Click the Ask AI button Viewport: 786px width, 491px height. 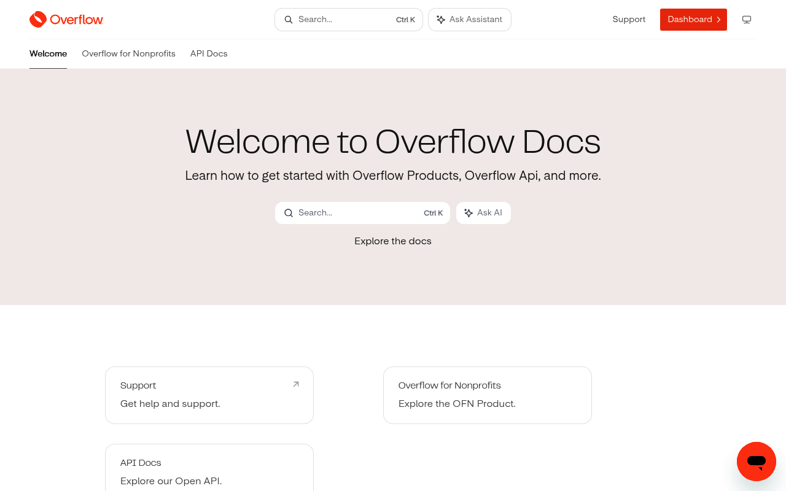(483, 213)
